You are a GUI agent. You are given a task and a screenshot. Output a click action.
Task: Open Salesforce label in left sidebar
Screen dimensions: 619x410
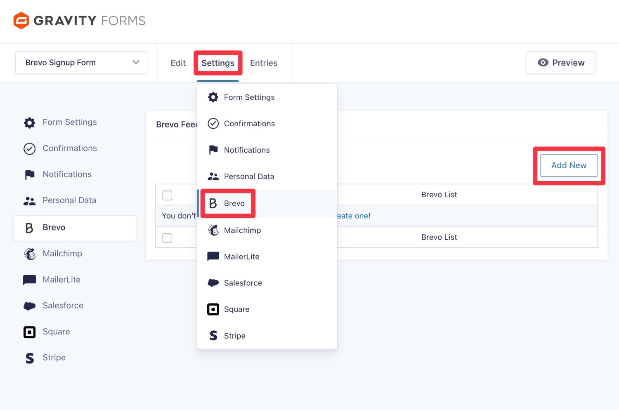(x=63, y=305)
